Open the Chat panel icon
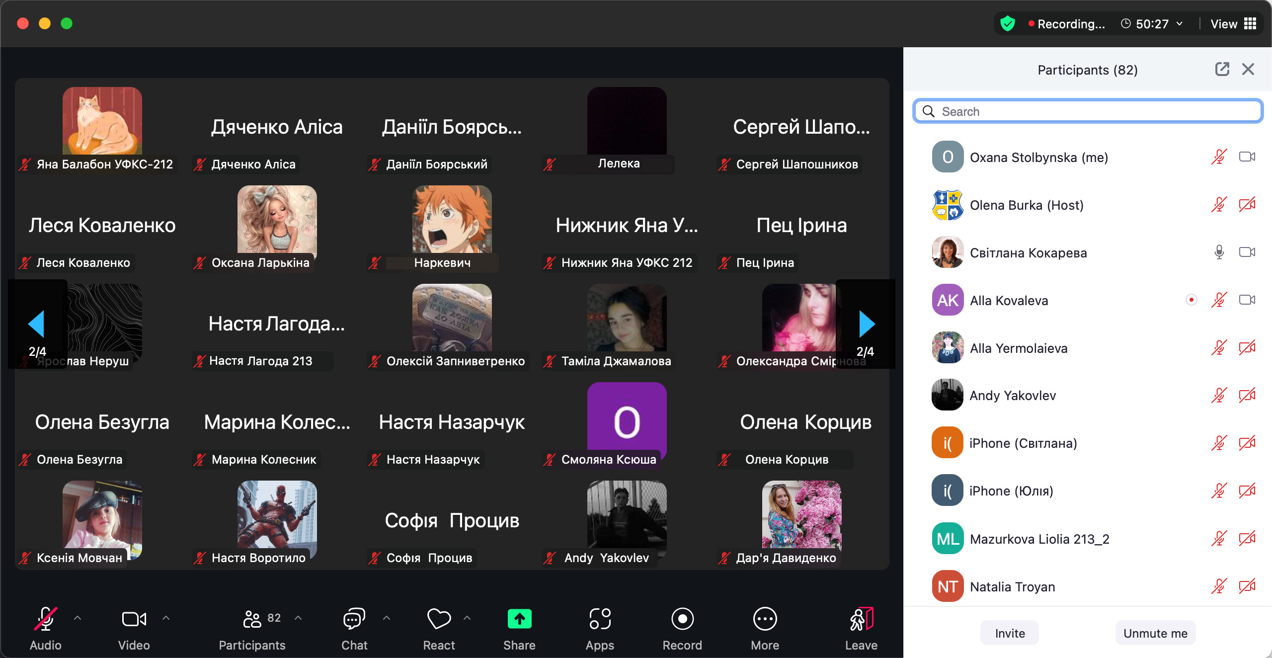This screenshot has height=658, width=1272. click(x=354, y=619)
